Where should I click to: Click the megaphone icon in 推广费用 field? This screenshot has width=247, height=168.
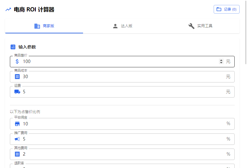pos(17,139)
